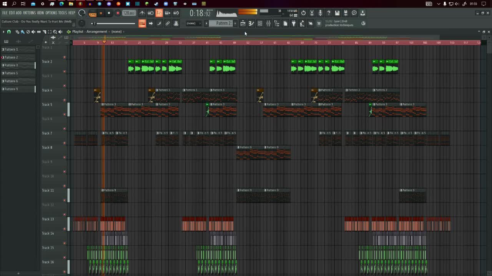Viewport: 492px width, 276px height.
Task: Click Arrangement in playlist breadcrumb
Action: coord(97,31)
